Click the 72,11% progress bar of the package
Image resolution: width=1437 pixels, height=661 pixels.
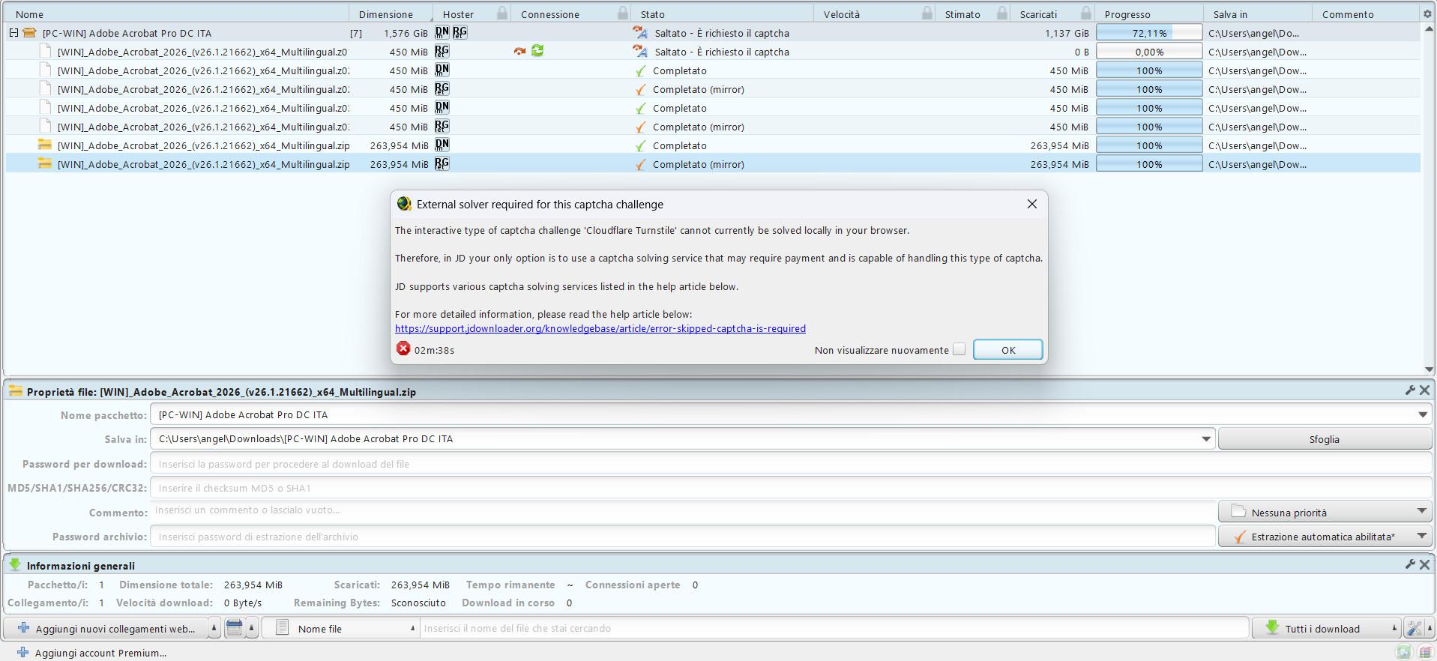click(x=1149, y=33)
